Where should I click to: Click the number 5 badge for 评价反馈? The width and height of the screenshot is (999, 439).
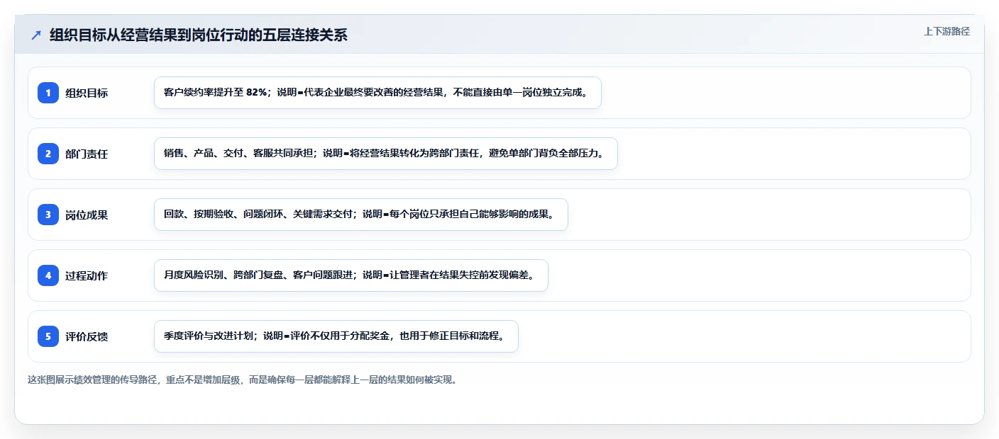click(48, 336)
